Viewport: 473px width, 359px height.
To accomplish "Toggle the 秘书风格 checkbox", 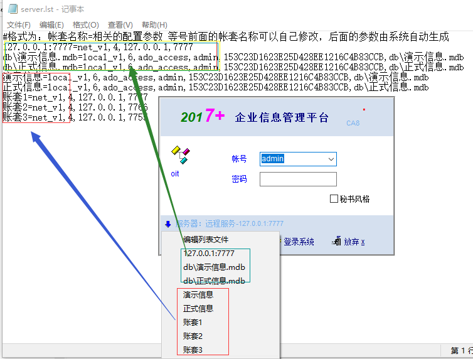I will [334, 199].
